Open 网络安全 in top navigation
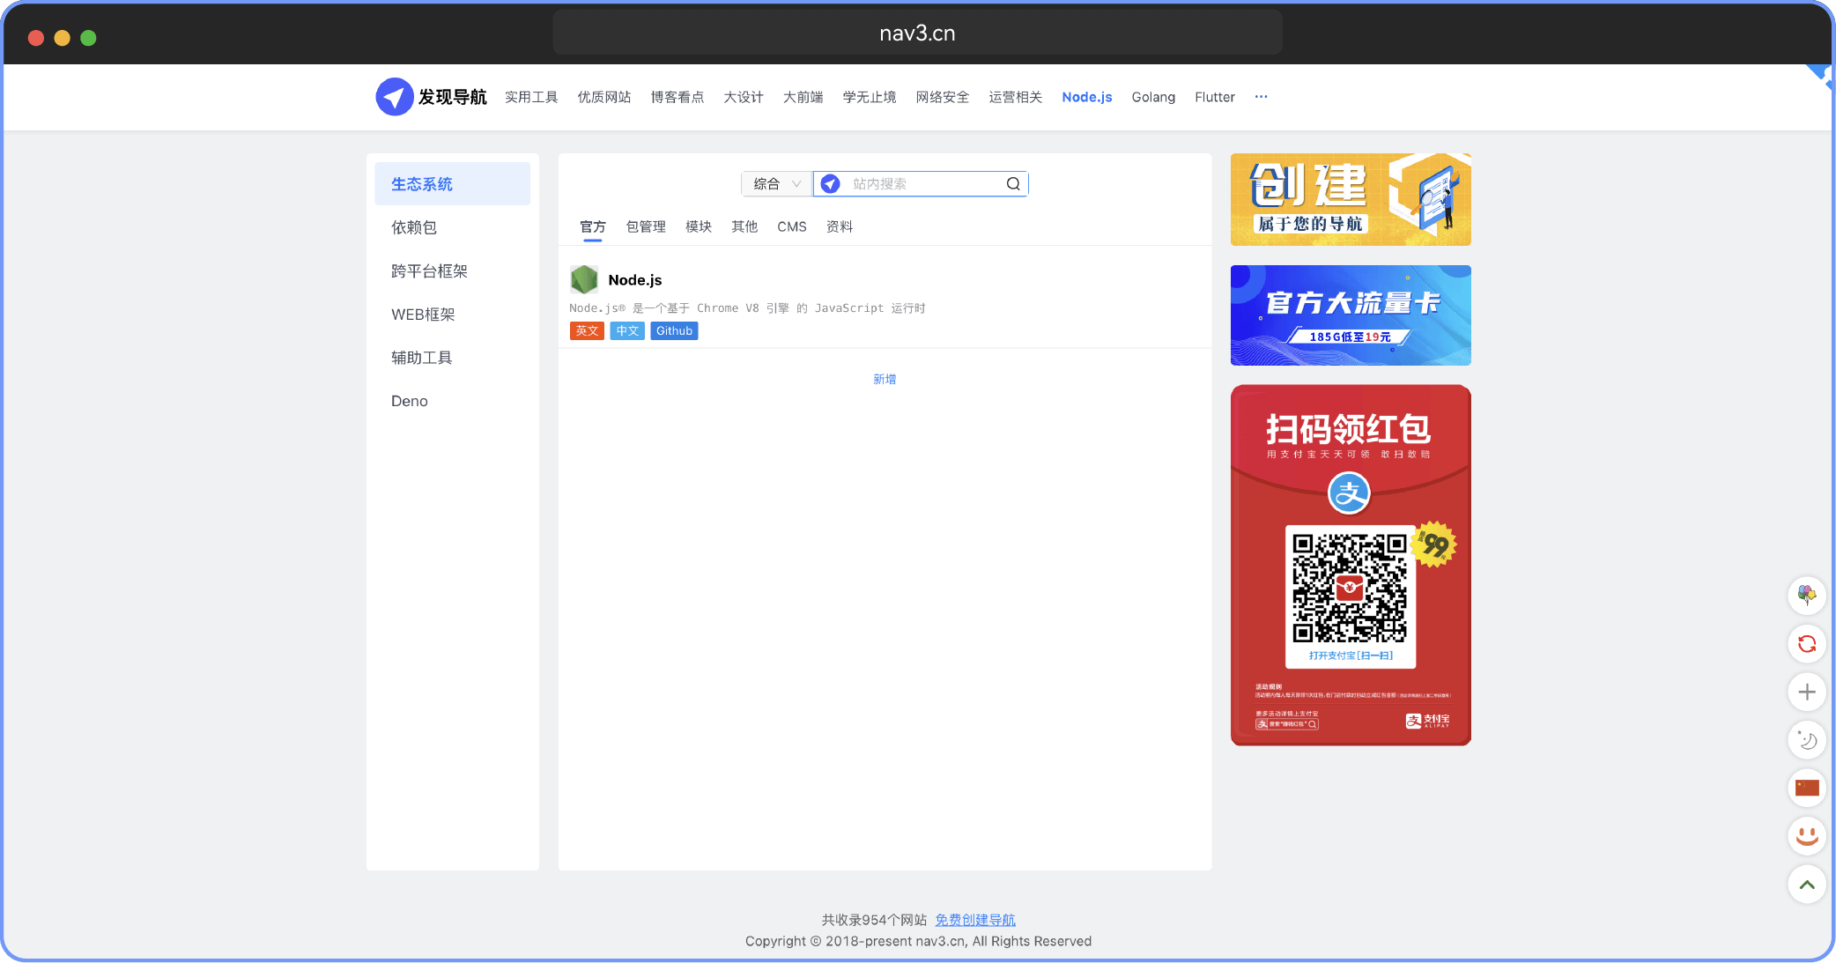Screen dimensions: 1836x963 pos(943,97)
